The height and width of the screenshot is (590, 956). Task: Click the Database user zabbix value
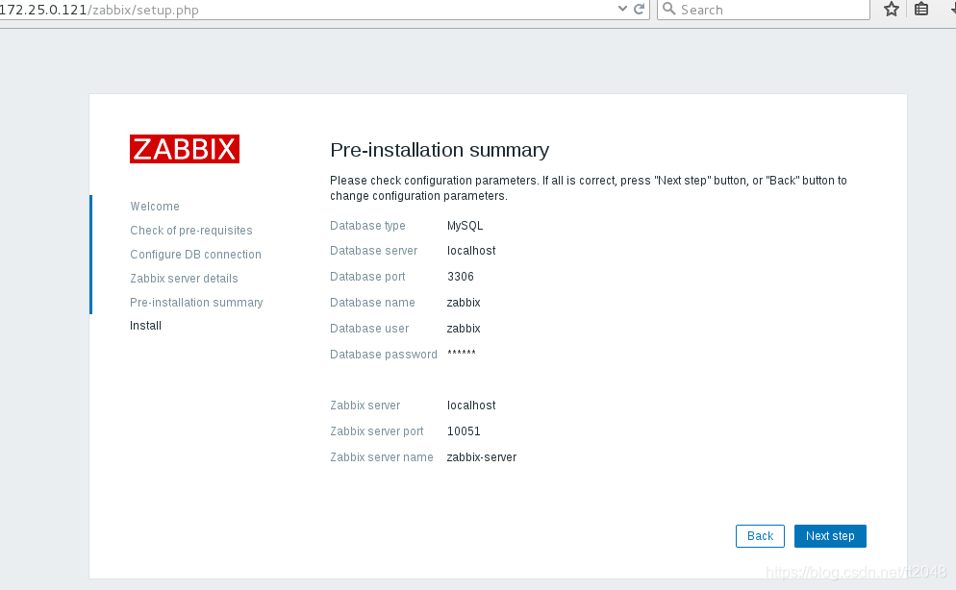(x=464, y=329)
